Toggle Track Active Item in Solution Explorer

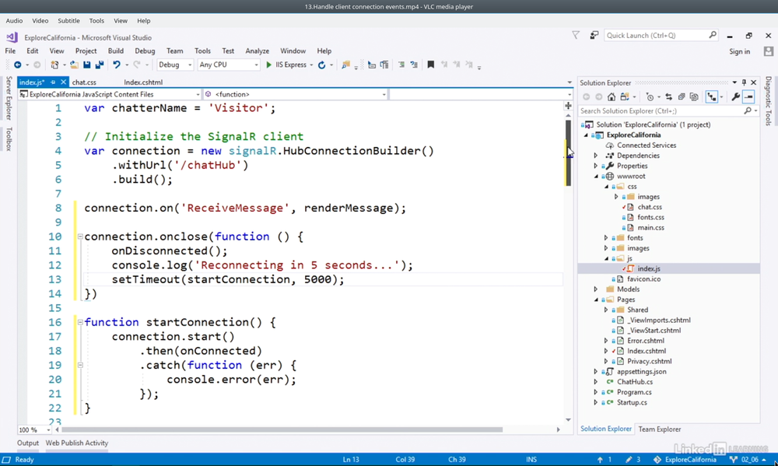(x=712, y=97)
